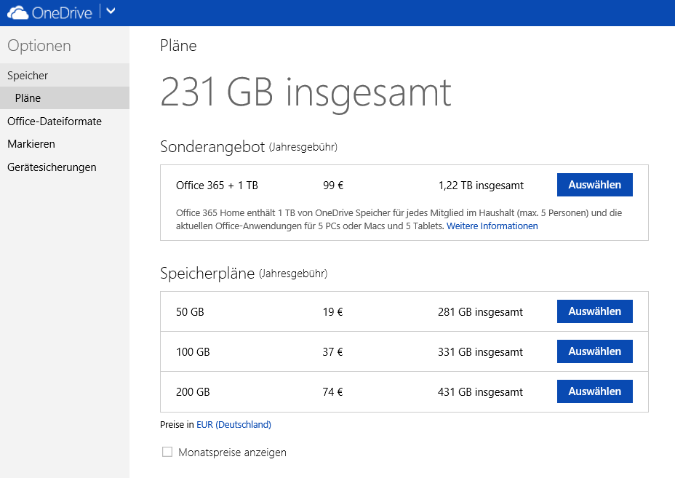The height and width of the screenshot is (478, 675).
Task: Show Gerätesicherungen settings
Action: click(x=52, y=167)
